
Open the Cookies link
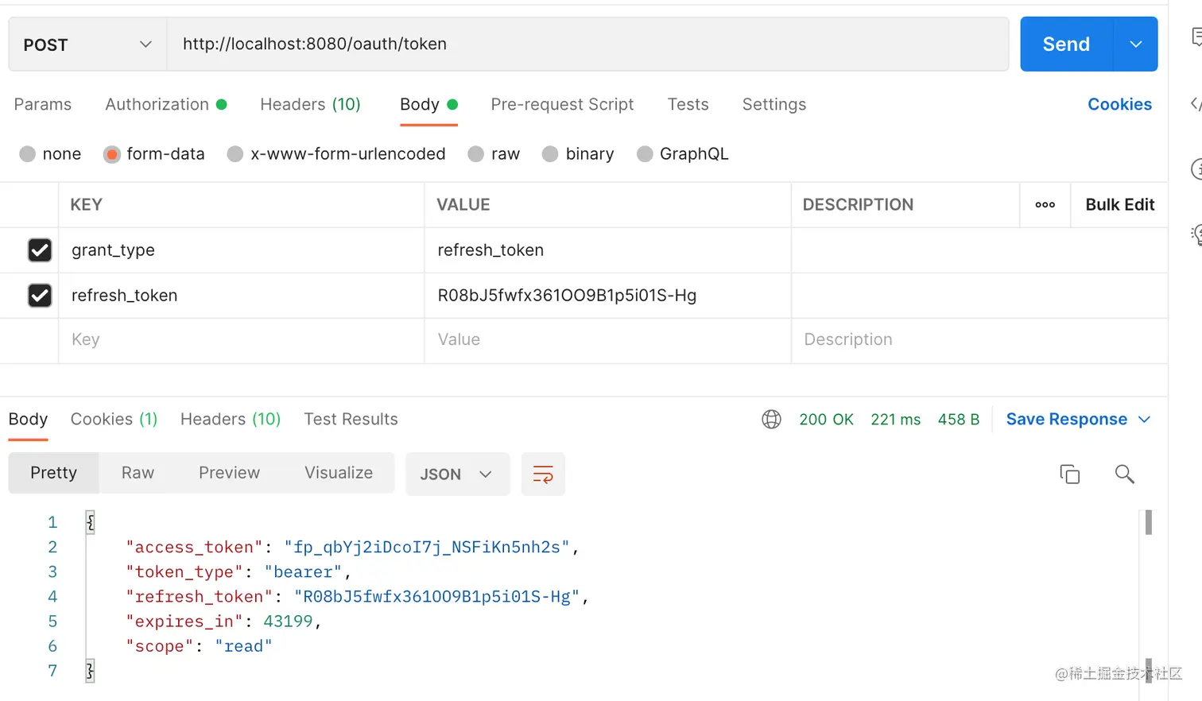coord(1119,105)
